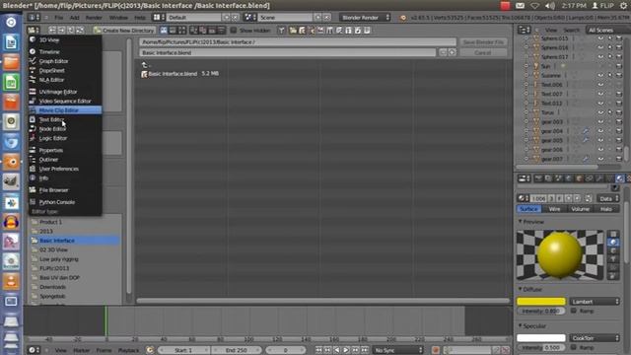Select Graph Editor entry
The height and width of the screenshot is (355, 631).
(x=64, y=61)
